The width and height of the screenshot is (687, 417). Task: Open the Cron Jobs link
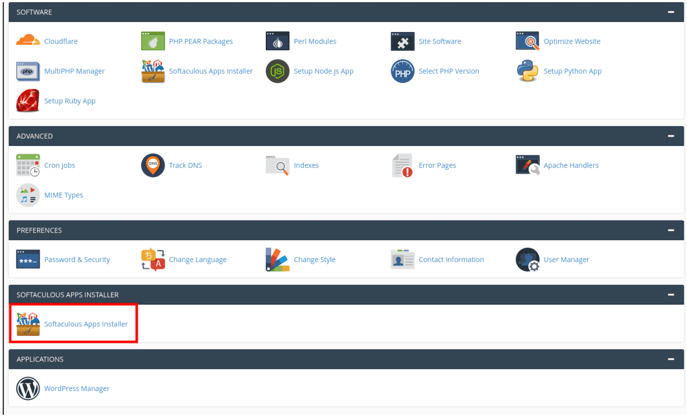(60, 165)
